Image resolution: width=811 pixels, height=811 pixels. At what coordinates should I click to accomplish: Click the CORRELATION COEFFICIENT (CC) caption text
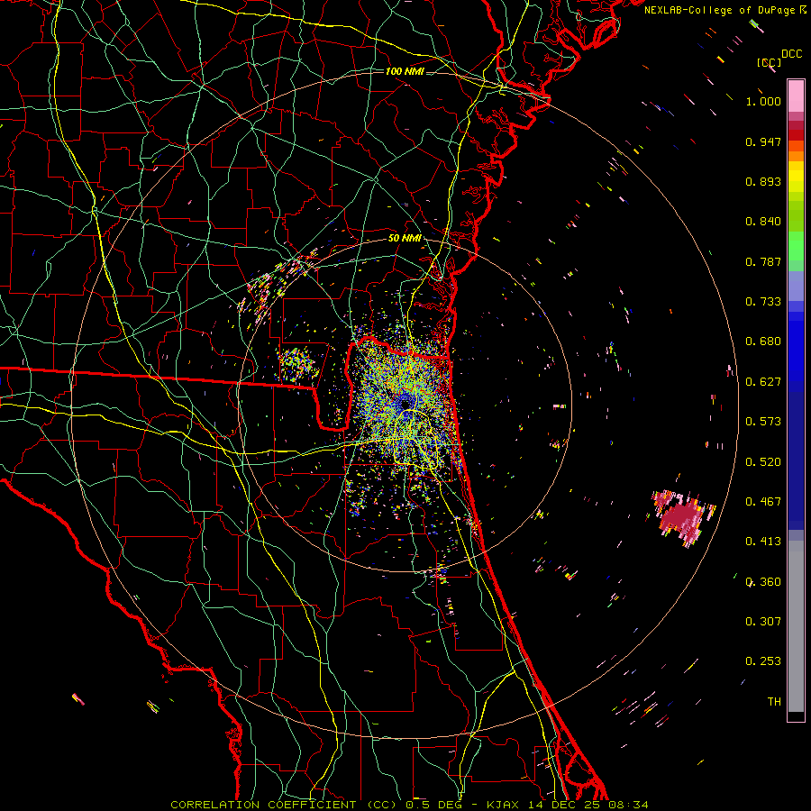pos(284,805)
